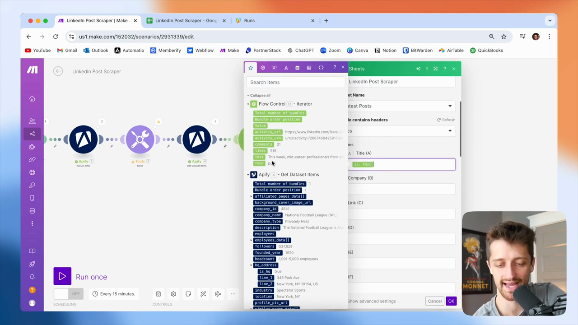Open the Templates puzzle icon in sidebar
The height and width of the screenshot is (325, 578).
click(x=32, y=147)
